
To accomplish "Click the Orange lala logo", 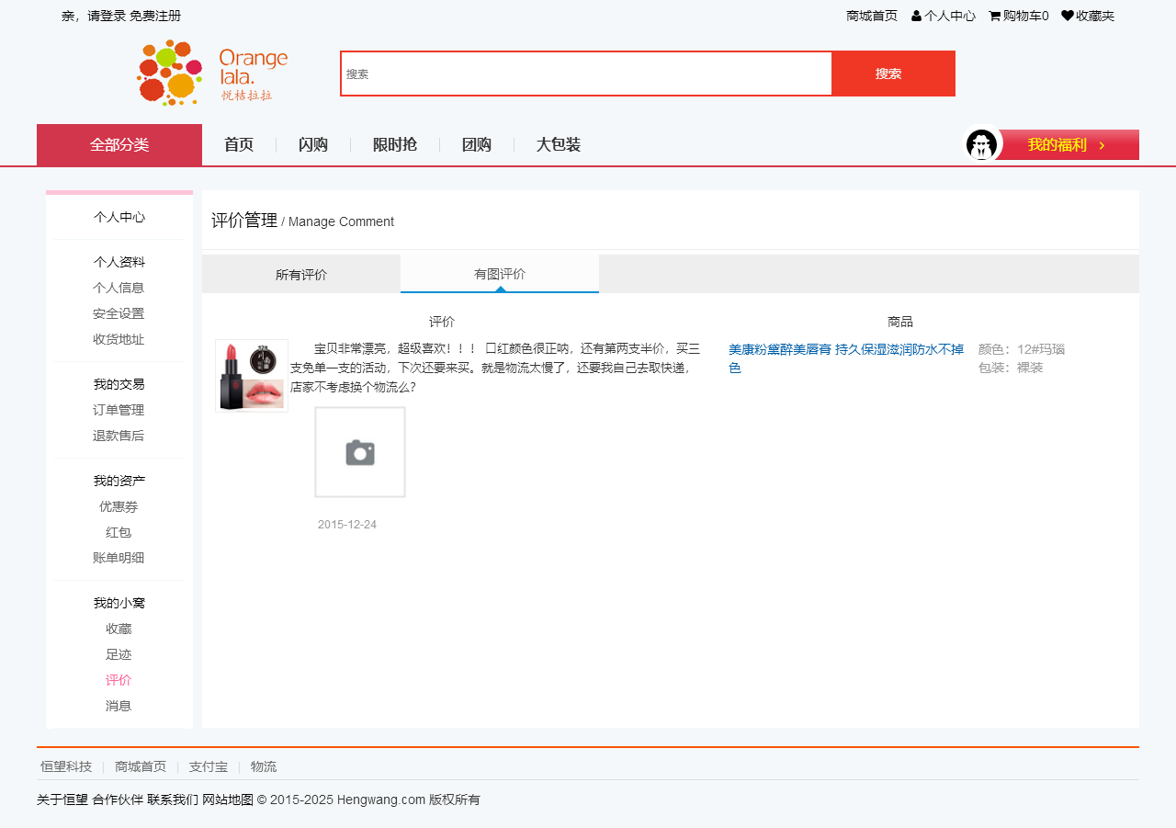I will [x=212, y=73].
